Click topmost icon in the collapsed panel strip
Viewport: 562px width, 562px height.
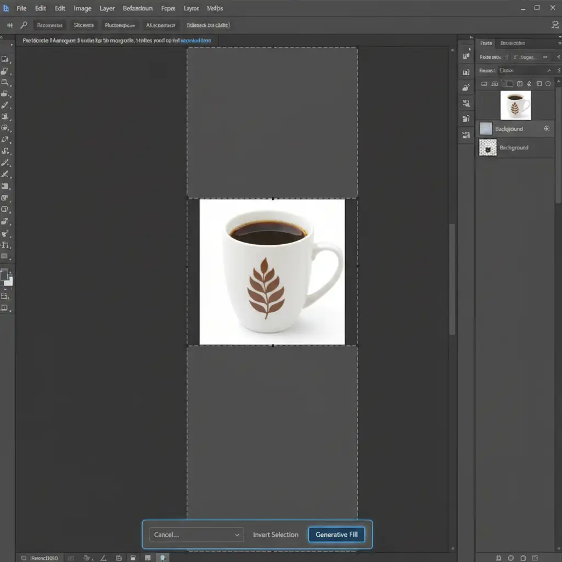pyautogui.click(x=467, y=55)
